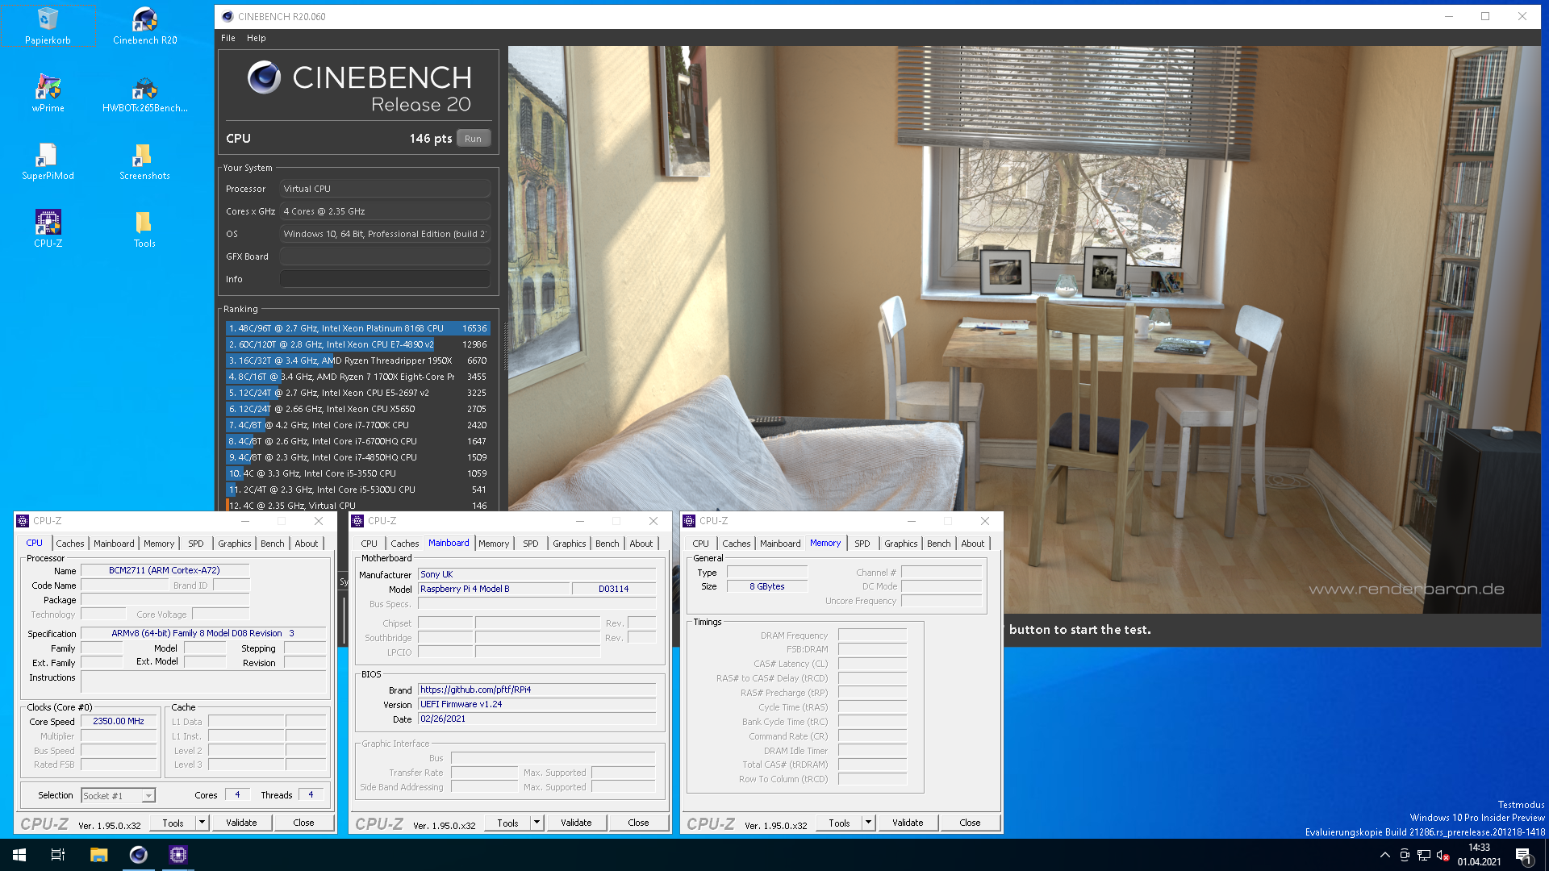Image resolution: width=1549 pixels, height=871 pixels.
Task: Switch to Mainboard tab in left CPU-Z
Action: coord(114,544)
